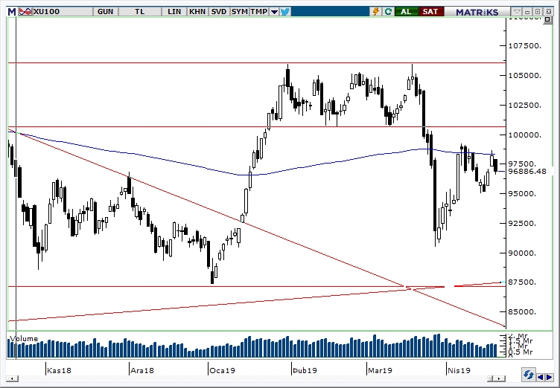Click the horizontal scrollbar left arrow
This screenshot has height=388, width=560.
tap(12, 378)
